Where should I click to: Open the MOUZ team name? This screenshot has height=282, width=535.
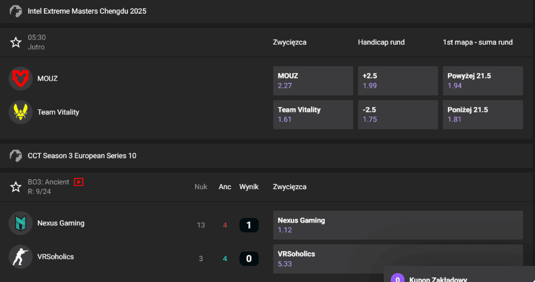tap(48, 79)
